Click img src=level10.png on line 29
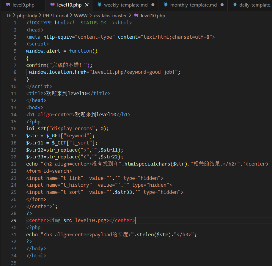 click(79, 221)
